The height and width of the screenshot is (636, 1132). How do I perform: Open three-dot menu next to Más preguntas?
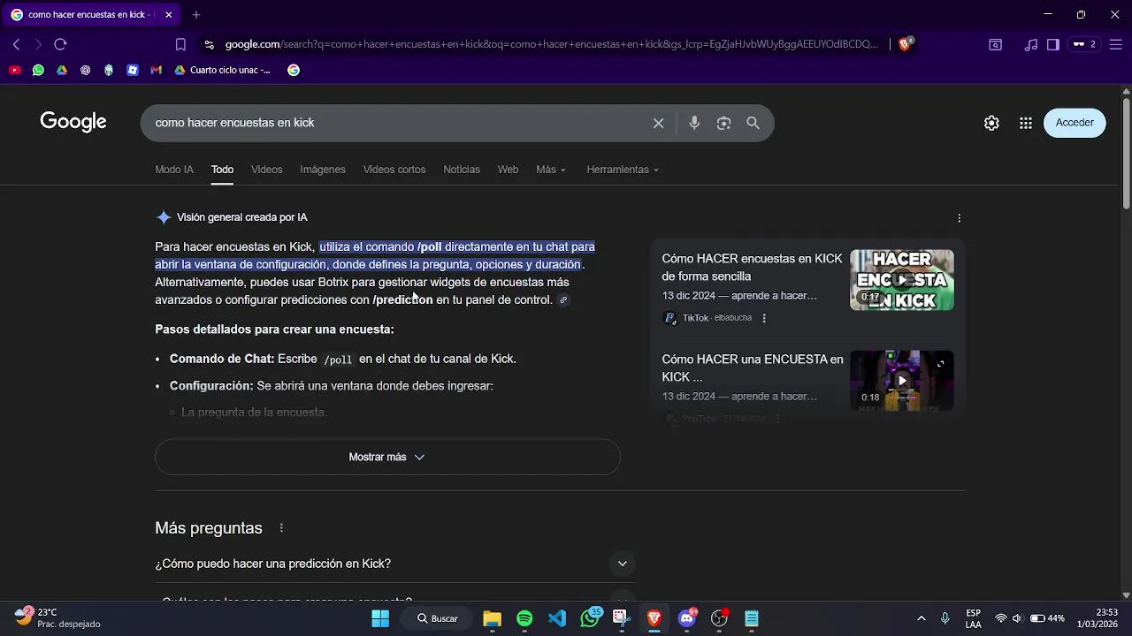[x=281, y=528]
